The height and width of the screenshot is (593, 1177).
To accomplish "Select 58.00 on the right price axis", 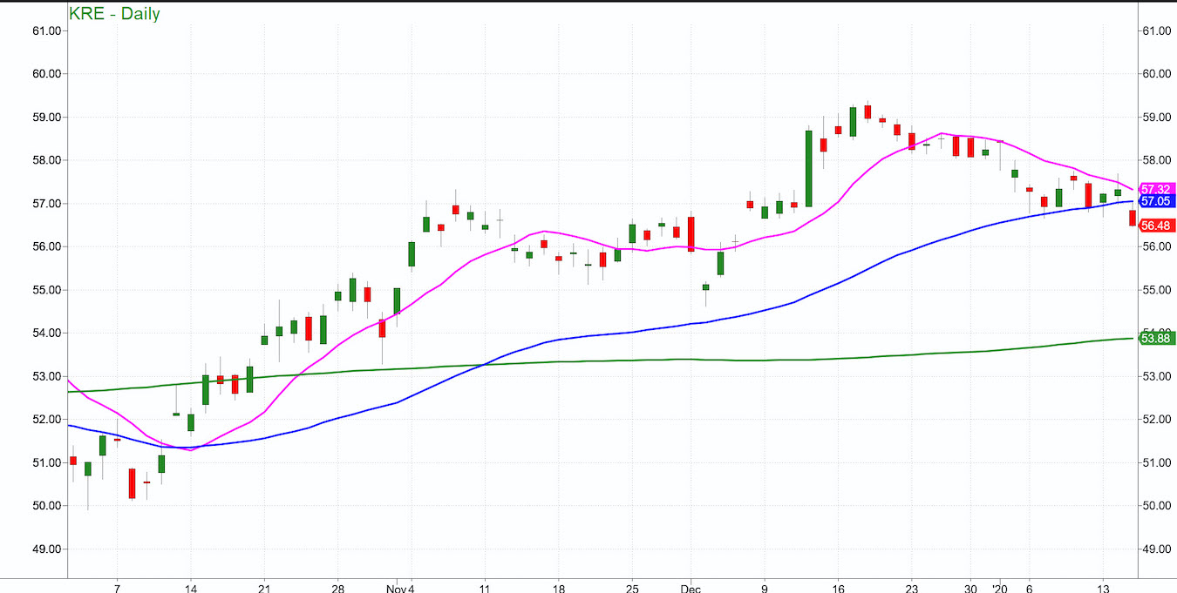I will [x=1157, y=160].
